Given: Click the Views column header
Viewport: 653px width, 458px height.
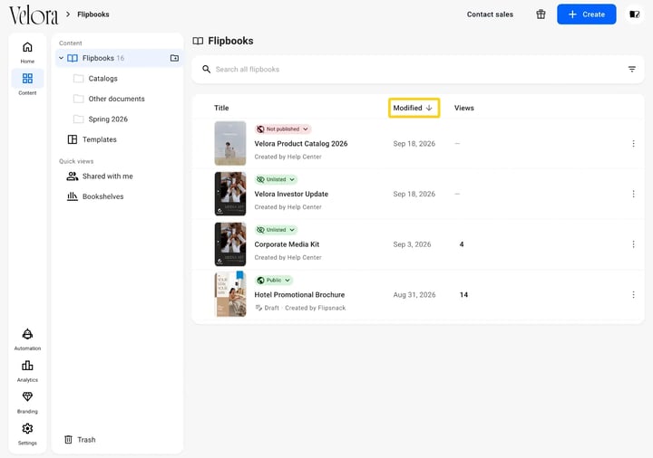Looking at the screenshot, I should coord(464,108).
